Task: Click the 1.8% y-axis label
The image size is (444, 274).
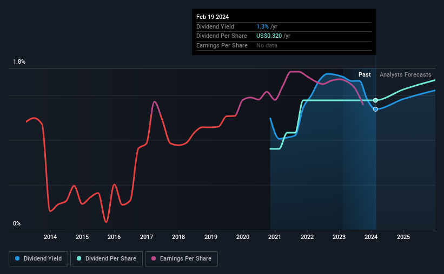Action: 19,61
